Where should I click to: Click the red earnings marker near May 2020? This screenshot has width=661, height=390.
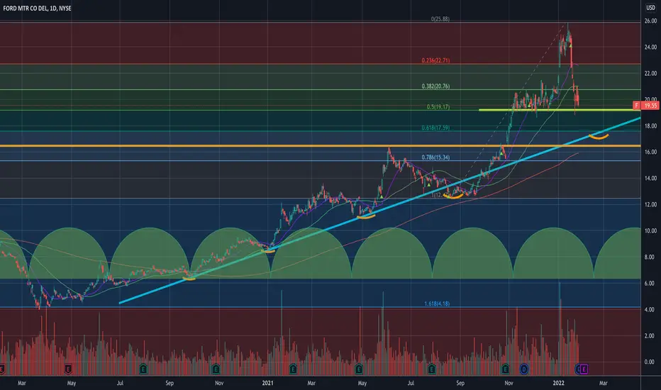click(x=68, y=369)
